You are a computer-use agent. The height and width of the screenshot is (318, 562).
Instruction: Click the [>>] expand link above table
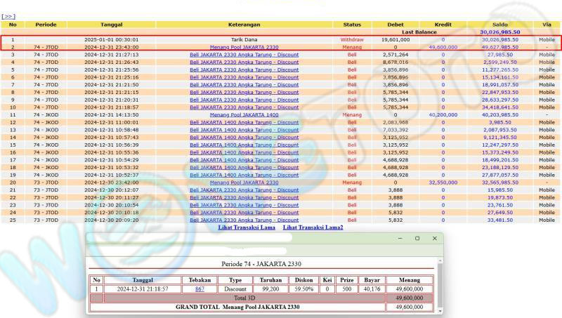point(8,16)
